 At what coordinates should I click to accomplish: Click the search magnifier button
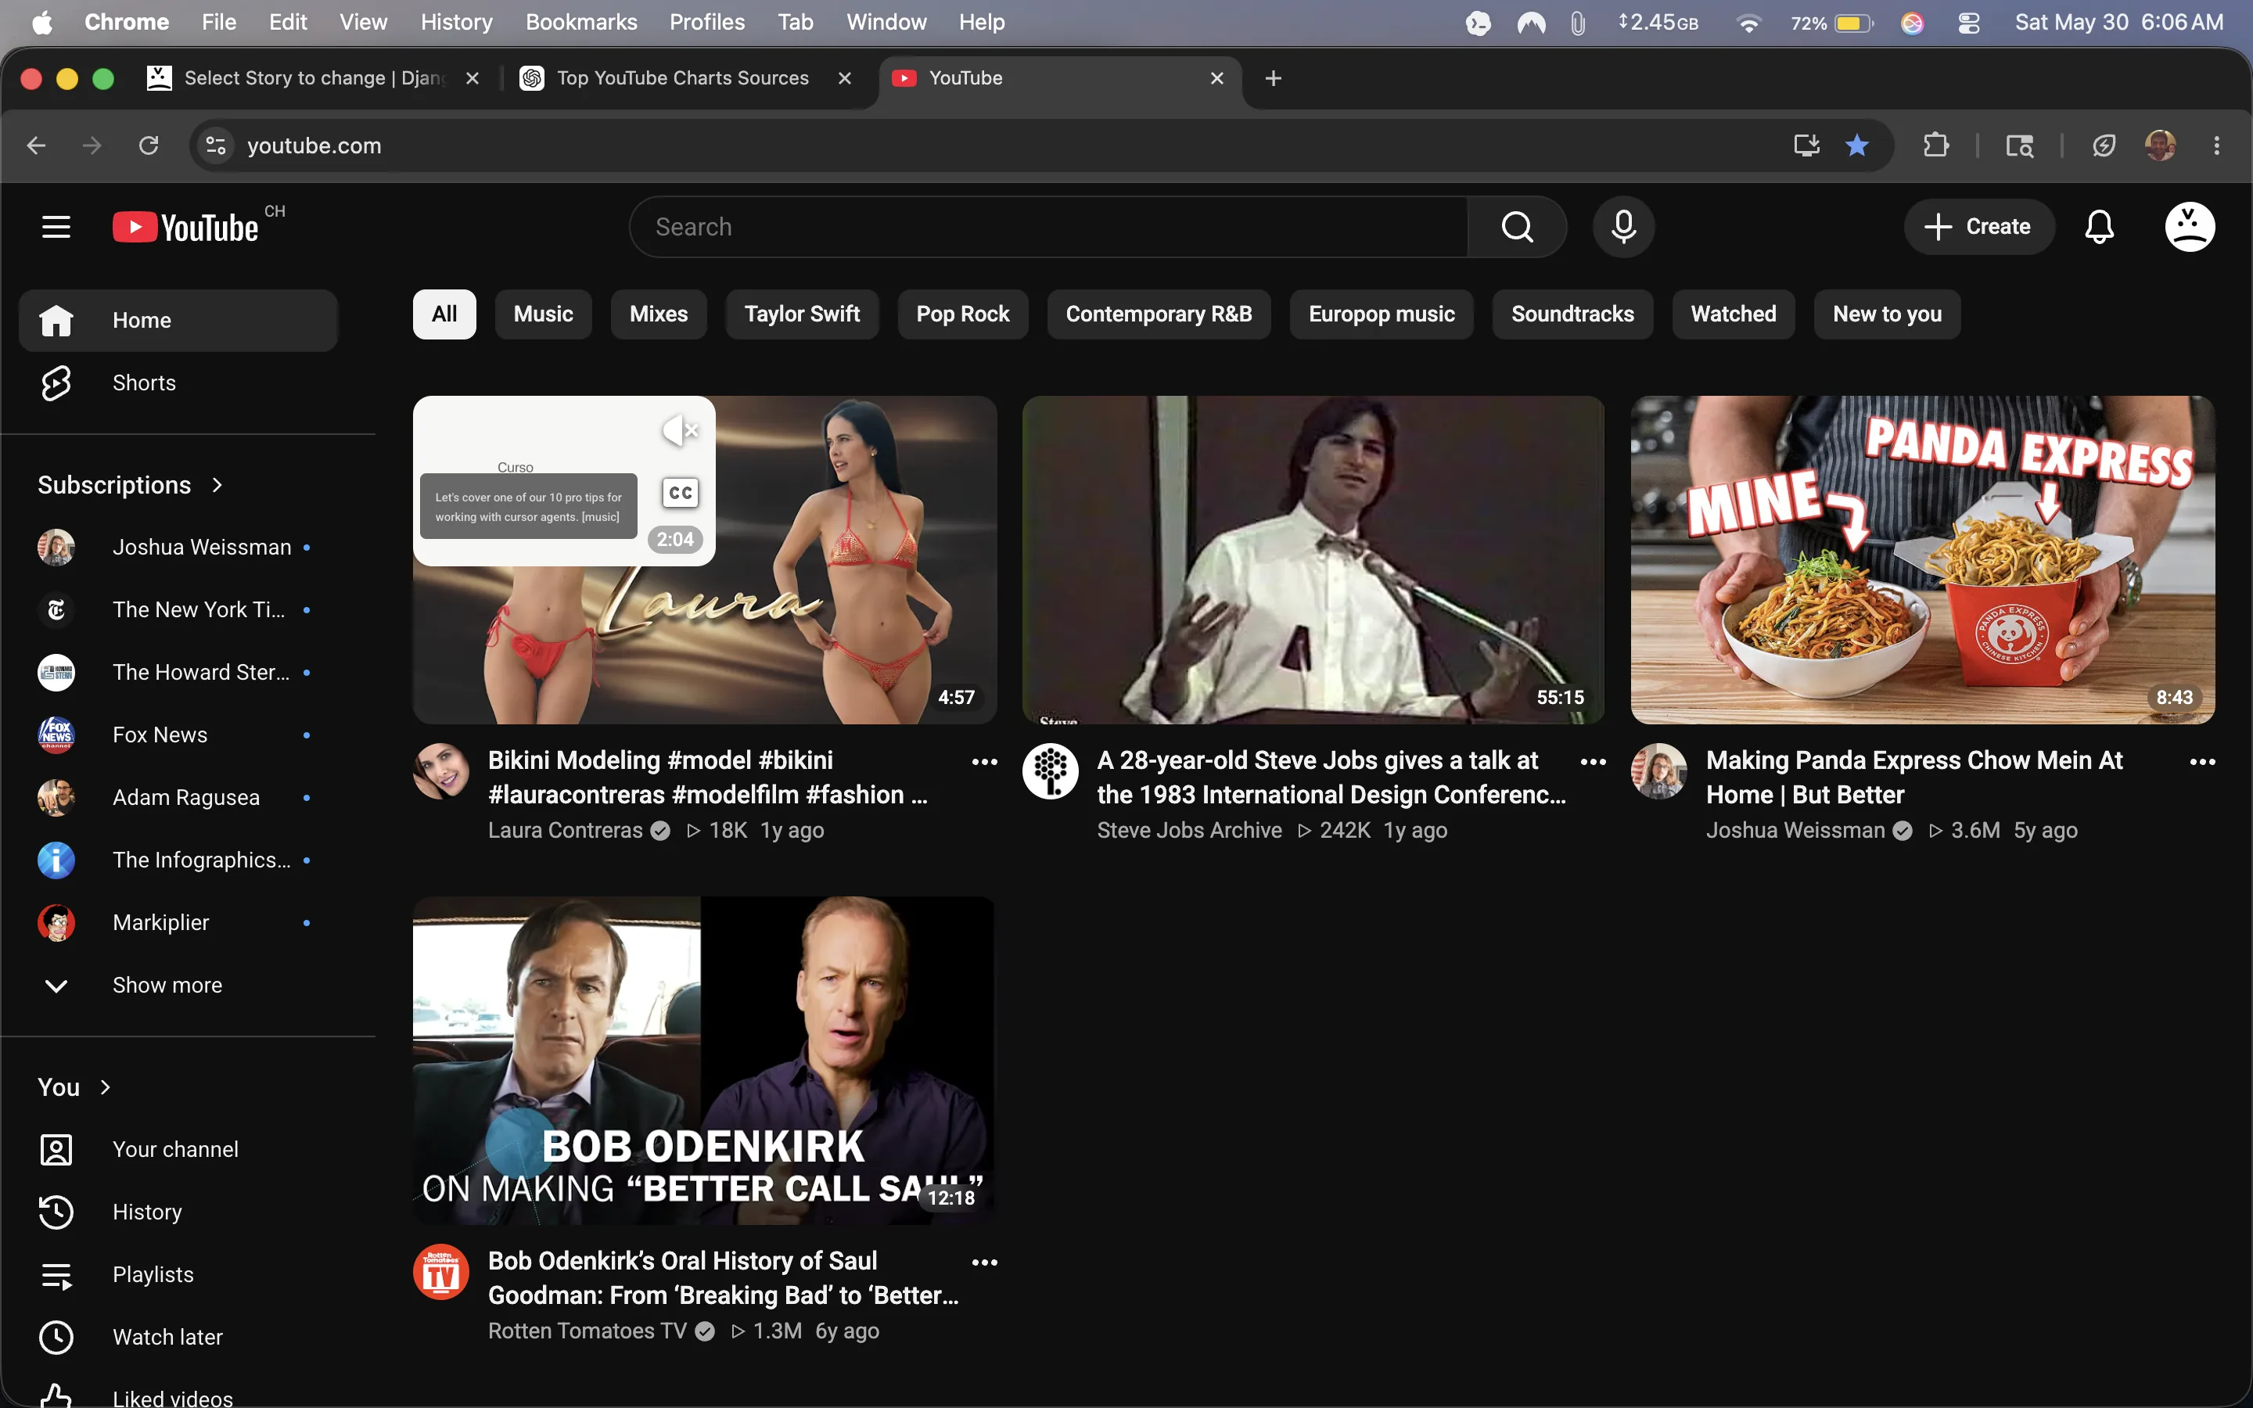1518,226
